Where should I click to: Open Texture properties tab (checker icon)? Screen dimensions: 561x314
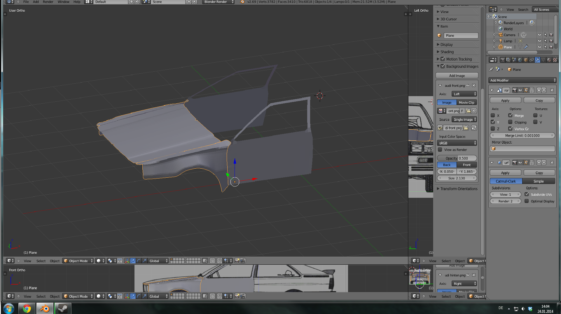[x=555, y=60]
